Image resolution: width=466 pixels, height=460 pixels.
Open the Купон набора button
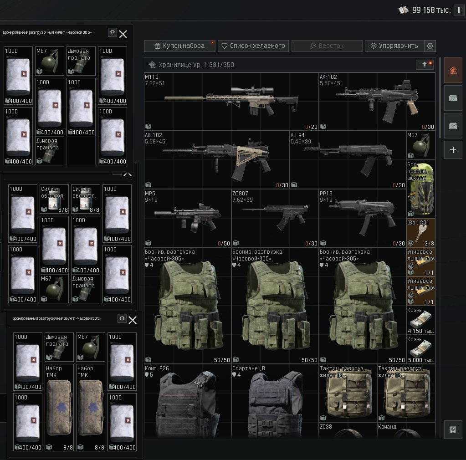180,46
